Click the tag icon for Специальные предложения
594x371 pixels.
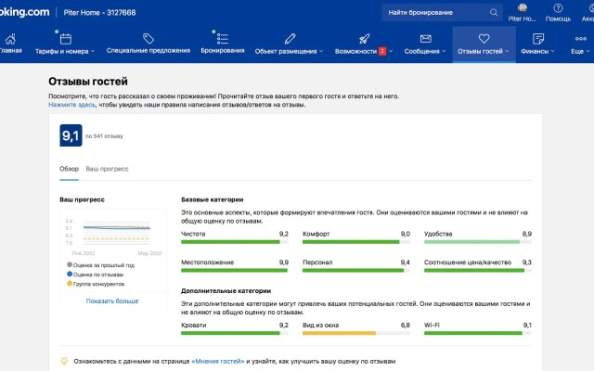point(148,38)
